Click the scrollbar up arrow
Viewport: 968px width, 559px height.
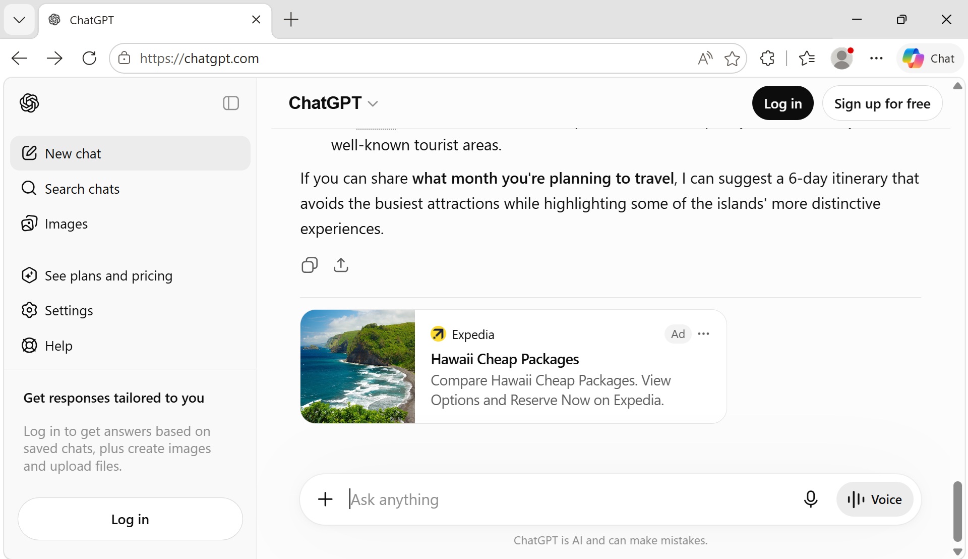tap(957, 86)
